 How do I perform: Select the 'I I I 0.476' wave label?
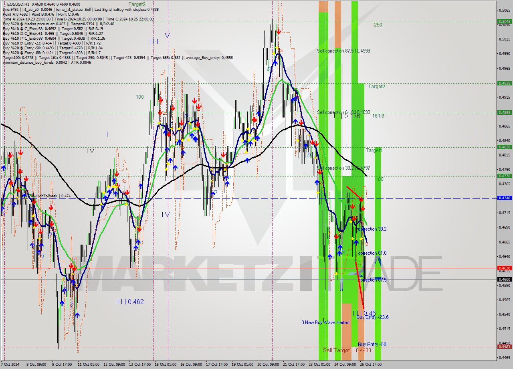coord(347,116)
